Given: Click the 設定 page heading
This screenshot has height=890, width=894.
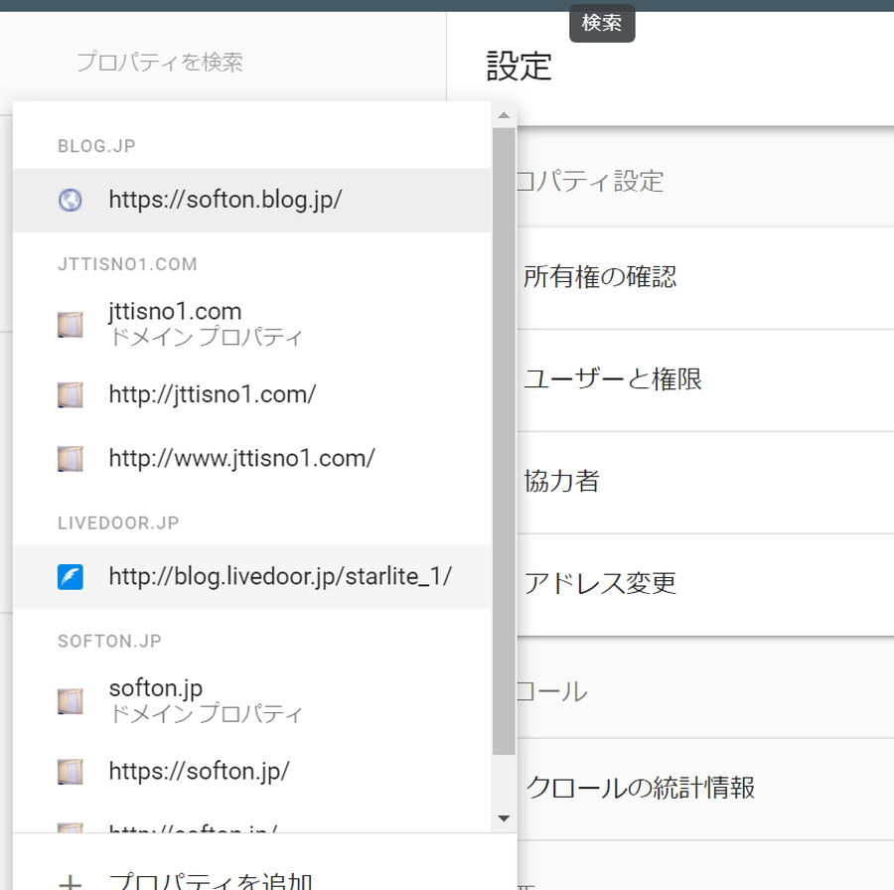Looking at the screenshot, I should tap(519, 67).
